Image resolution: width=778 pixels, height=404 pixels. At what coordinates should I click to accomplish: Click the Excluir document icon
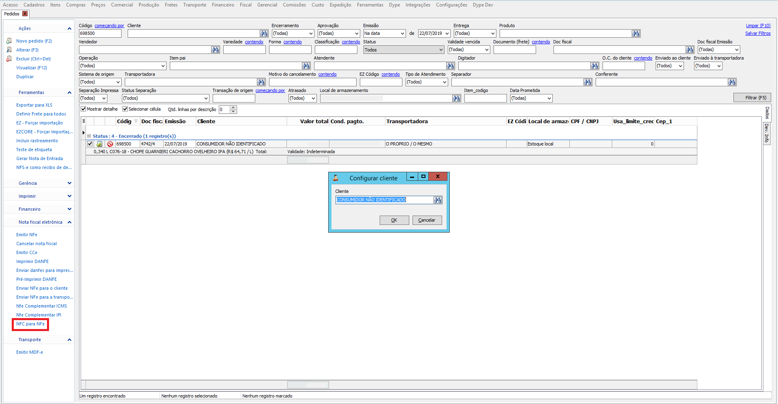[x=9, y=59]
